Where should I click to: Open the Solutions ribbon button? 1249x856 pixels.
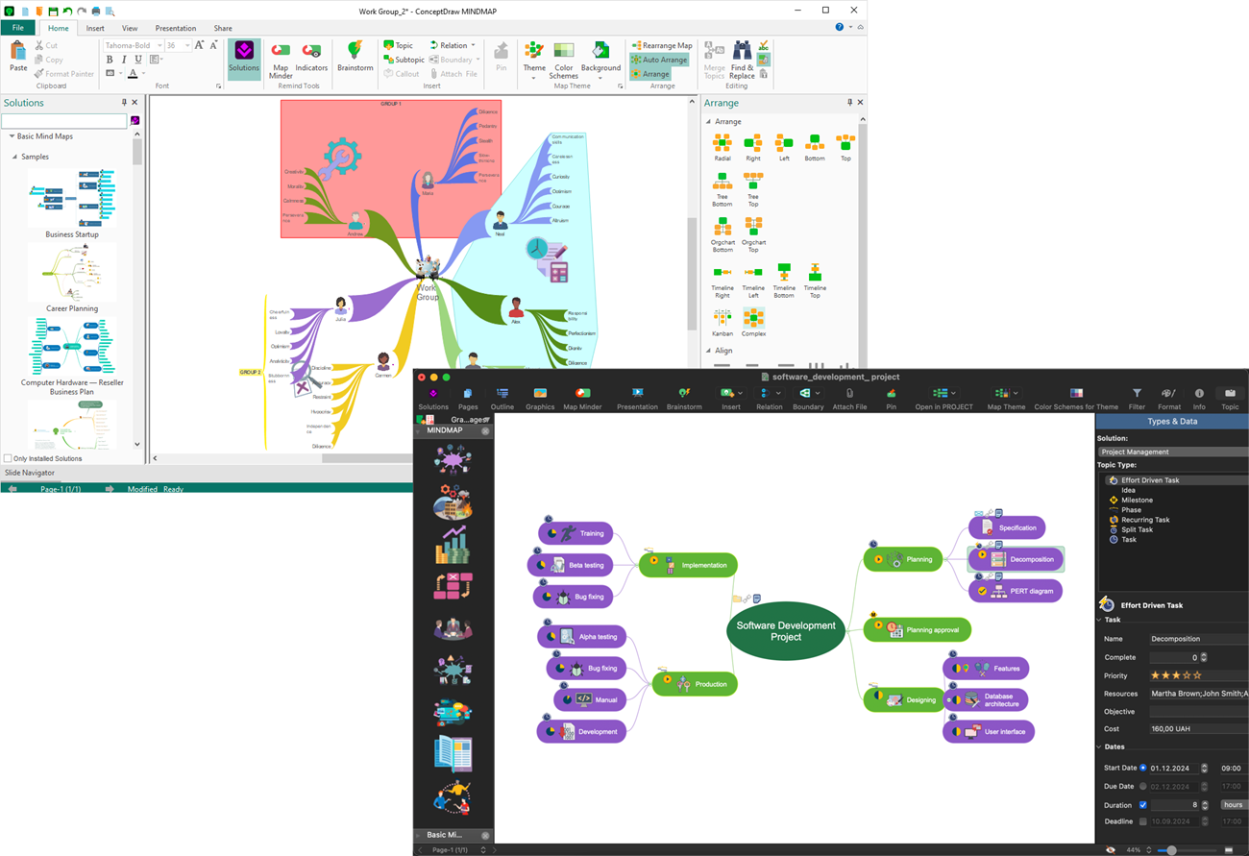pos(244,58)
